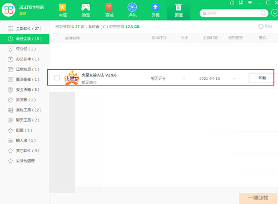The width and height of the screenshot is (278, 204).
Task: Click the 暂无评分 rating text
Action: pos(158,78)
